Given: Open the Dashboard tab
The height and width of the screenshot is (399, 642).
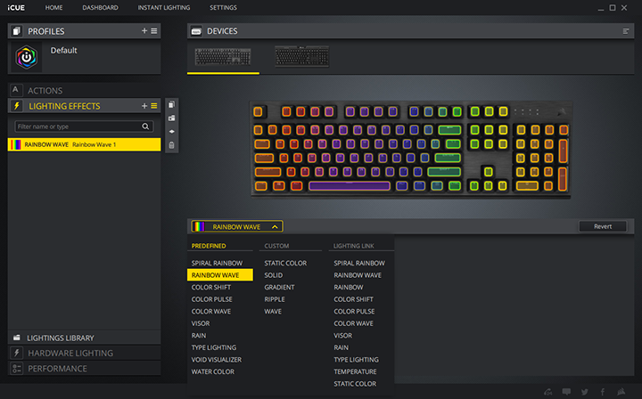Looking at the screenshot, I should (100, 7).
